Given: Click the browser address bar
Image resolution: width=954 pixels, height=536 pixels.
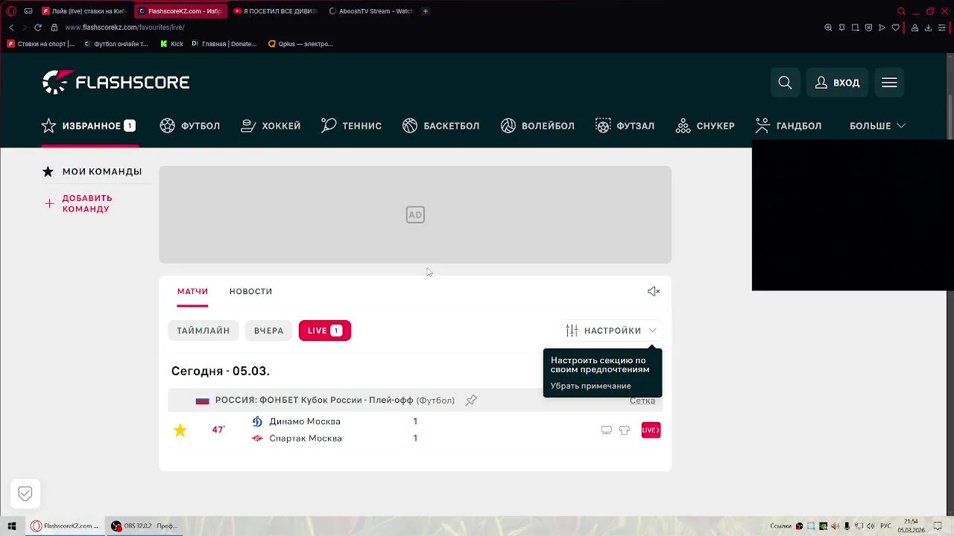Looking at the screenshot, I should pyautogui.click(x=124, y=28).
